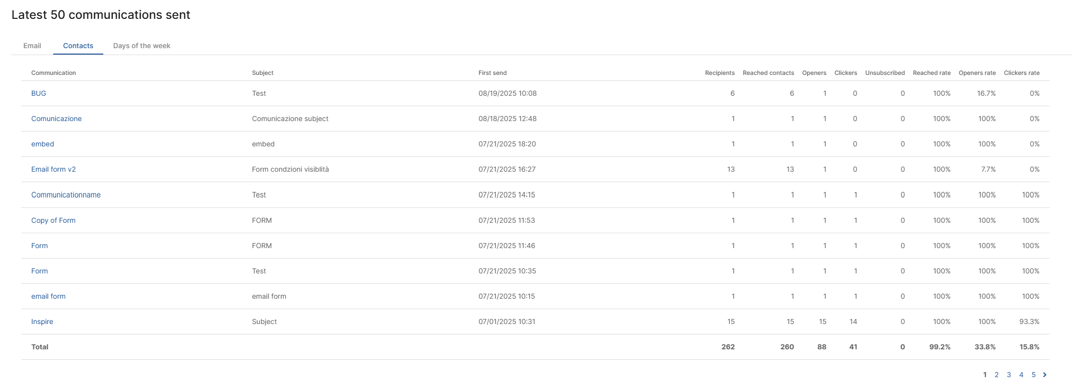Switch to the Email tab
The image size is (1080, 391).
pyautogui.click(x=32, y=46)
